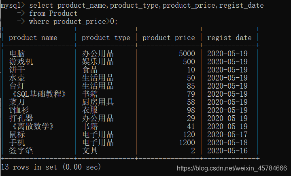Select the product name 菜刀
The height and width of the screenshot is (176, 291).
point(17,102)
